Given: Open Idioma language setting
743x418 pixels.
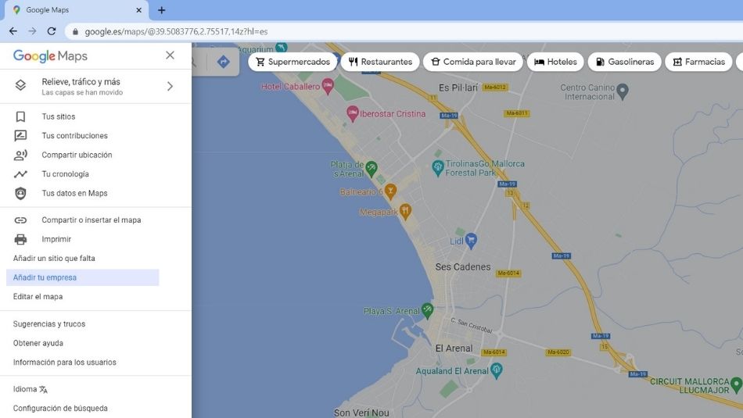Looking at the screenshot, I should pos(31,389).
